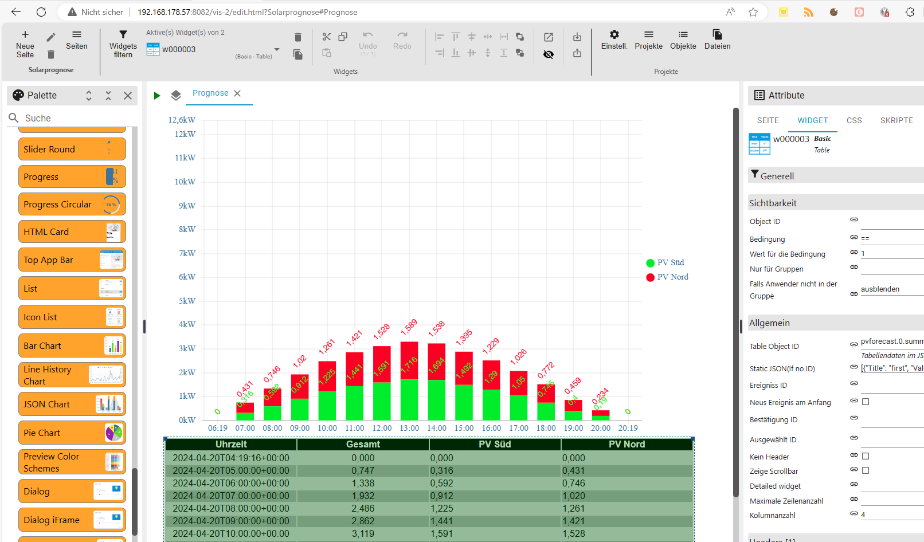Open the Nur für Gruppen selector

[892, 268]
